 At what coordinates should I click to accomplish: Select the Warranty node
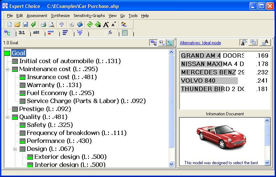[x=54, y=85]
